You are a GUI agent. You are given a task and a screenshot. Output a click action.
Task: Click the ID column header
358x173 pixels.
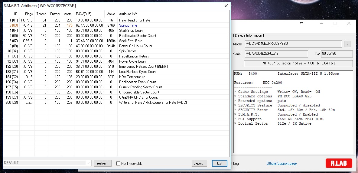(11, 14)
